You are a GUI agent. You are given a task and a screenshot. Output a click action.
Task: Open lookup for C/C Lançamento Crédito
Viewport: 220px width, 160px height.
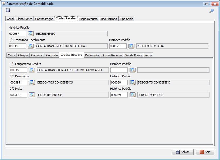(x=32, y=70)
